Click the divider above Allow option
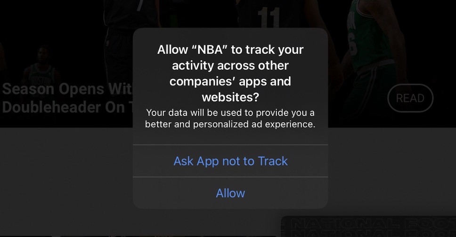456x237 pixels. (230, 177)
